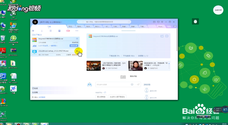
Task: Open the 我不是药神 review article title
Action: 114,64
